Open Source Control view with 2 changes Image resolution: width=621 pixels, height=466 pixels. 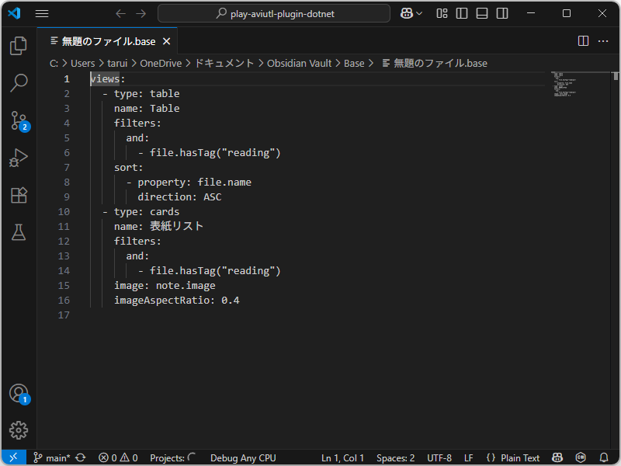click(19, 120)
